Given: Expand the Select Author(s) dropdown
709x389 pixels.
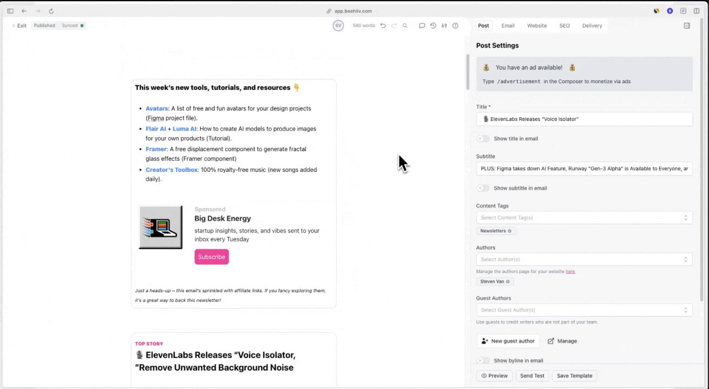Looking at the screenshot, I should coord(584,259).
